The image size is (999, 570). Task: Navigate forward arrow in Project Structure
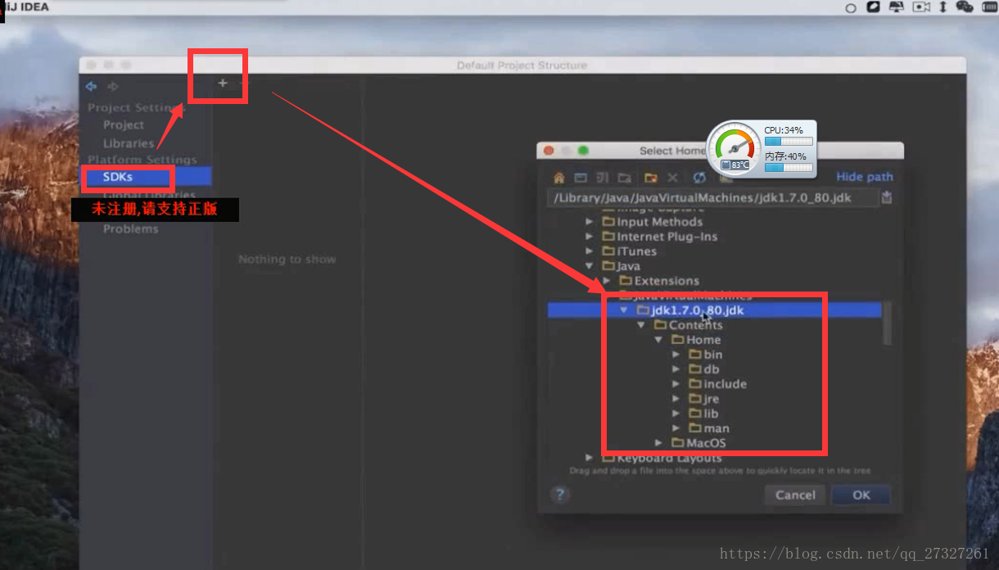tap(113, 86)
